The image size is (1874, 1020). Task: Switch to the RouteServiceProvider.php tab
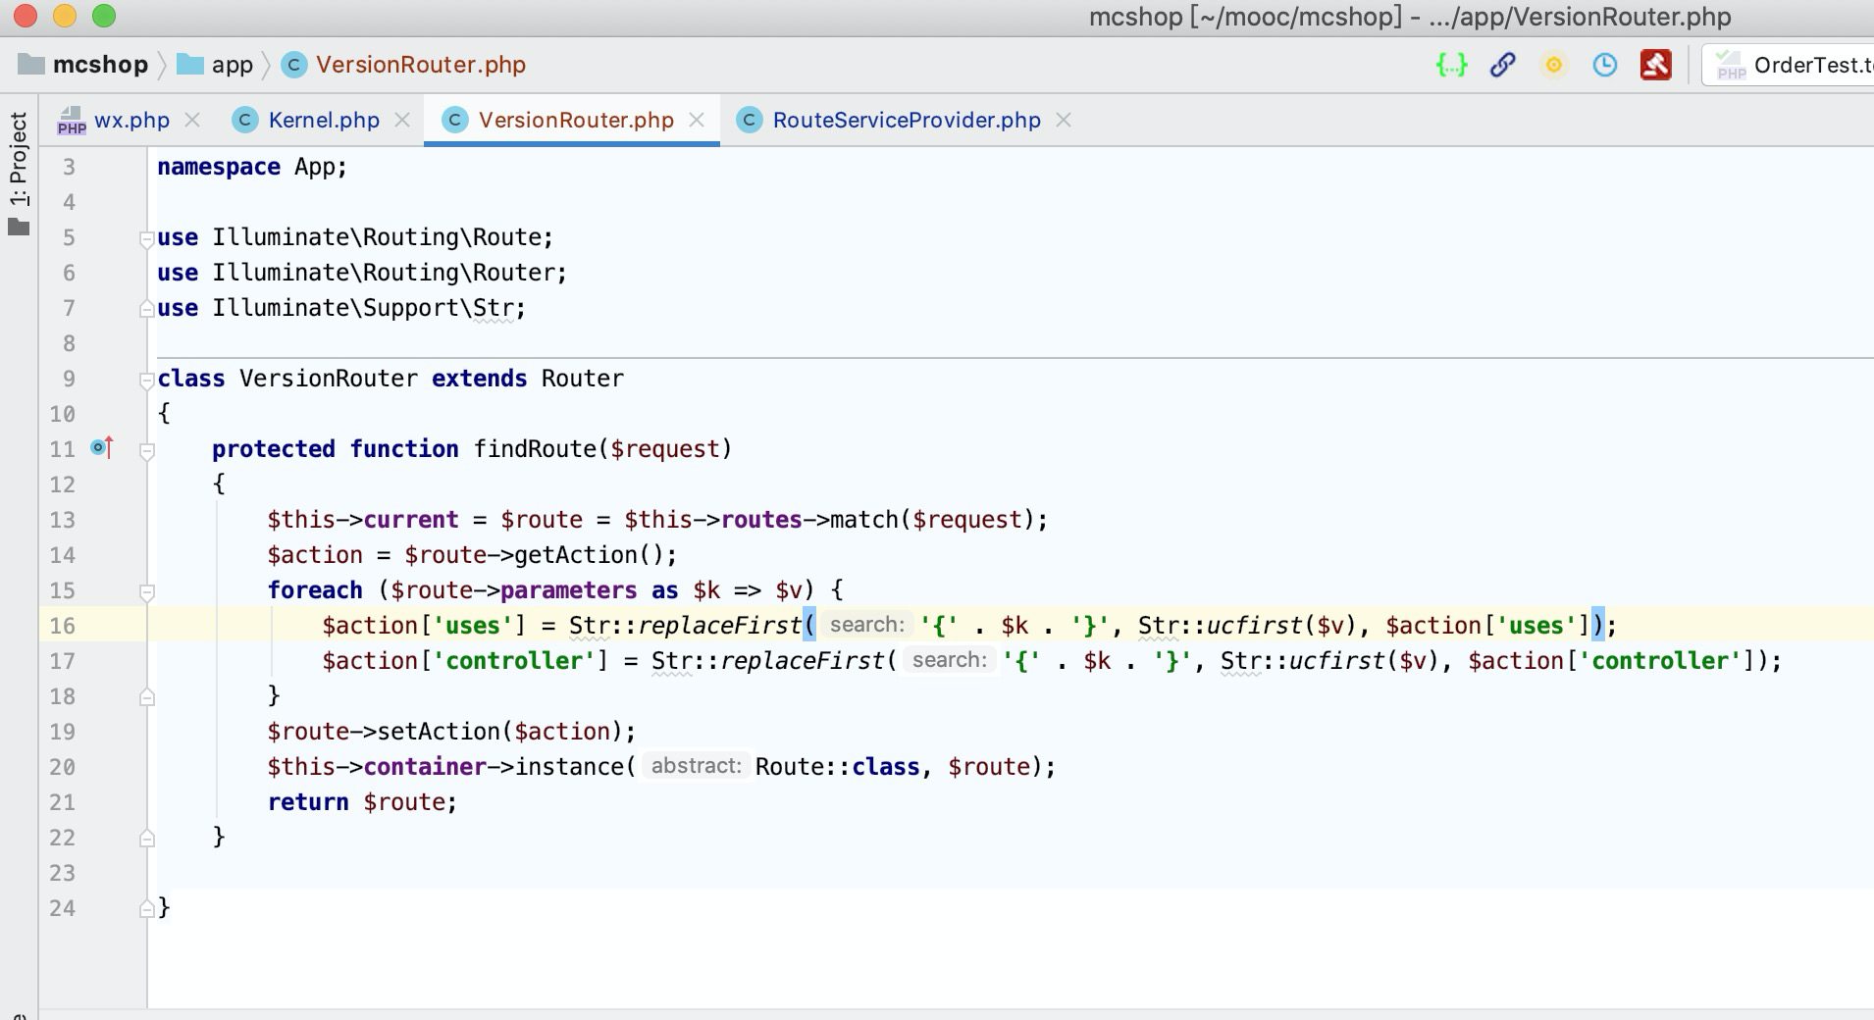907,121
